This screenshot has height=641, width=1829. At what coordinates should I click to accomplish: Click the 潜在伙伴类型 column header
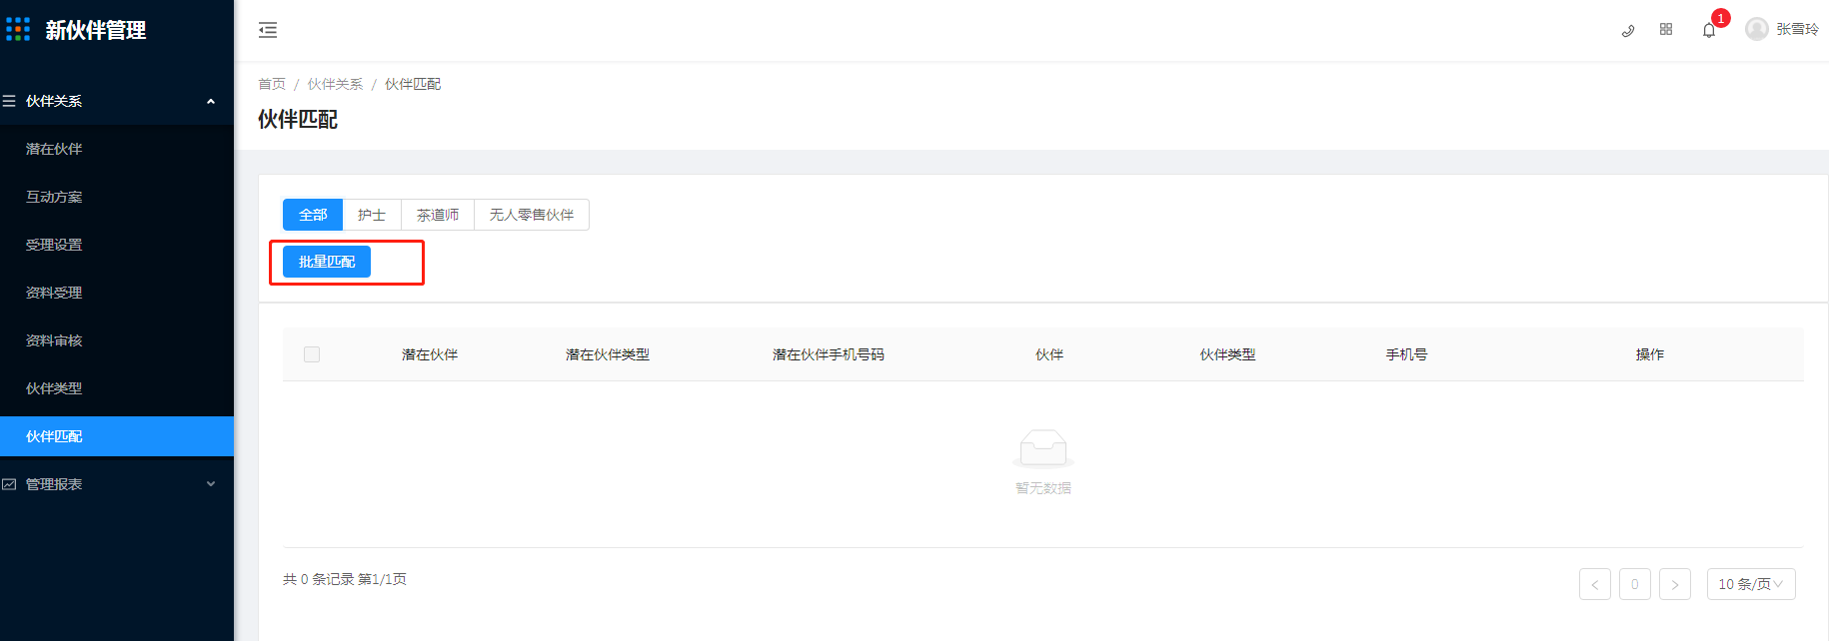pos(608,354)
